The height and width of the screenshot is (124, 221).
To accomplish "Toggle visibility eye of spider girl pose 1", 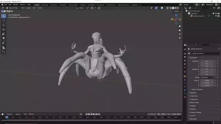I will click(216, 16).
